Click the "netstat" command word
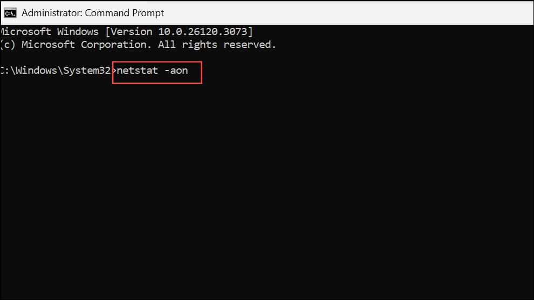 tap(138, 71)
